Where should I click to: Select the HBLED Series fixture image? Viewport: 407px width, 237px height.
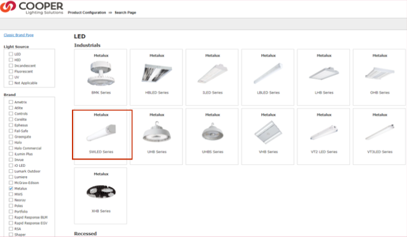[x=157, y=73]
